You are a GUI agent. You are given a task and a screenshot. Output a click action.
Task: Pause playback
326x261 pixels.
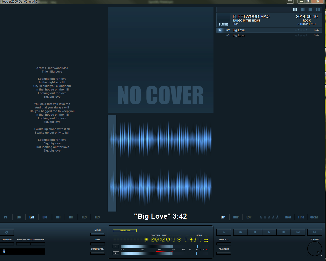pos(255,232)
